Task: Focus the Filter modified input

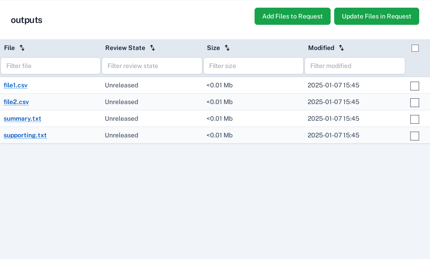Action: tap(355, 66)
